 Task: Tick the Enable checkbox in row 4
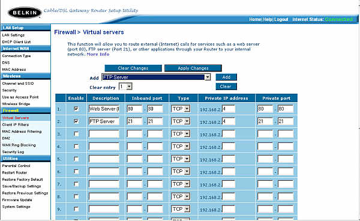coord(76,147)
